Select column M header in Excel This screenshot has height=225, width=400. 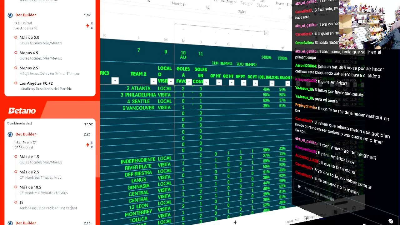[166, 40]
